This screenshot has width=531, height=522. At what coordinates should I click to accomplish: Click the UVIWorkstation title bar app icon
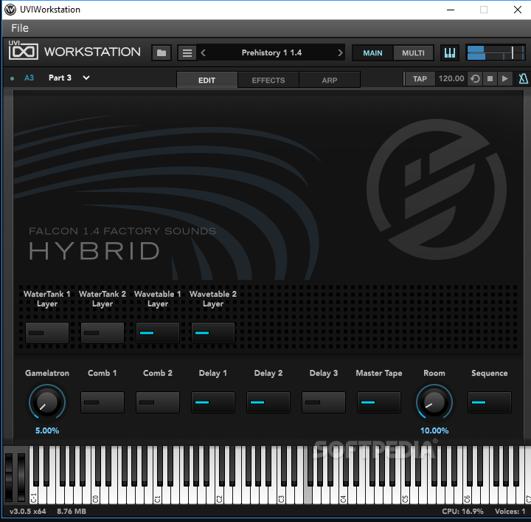tap(10, 10)
